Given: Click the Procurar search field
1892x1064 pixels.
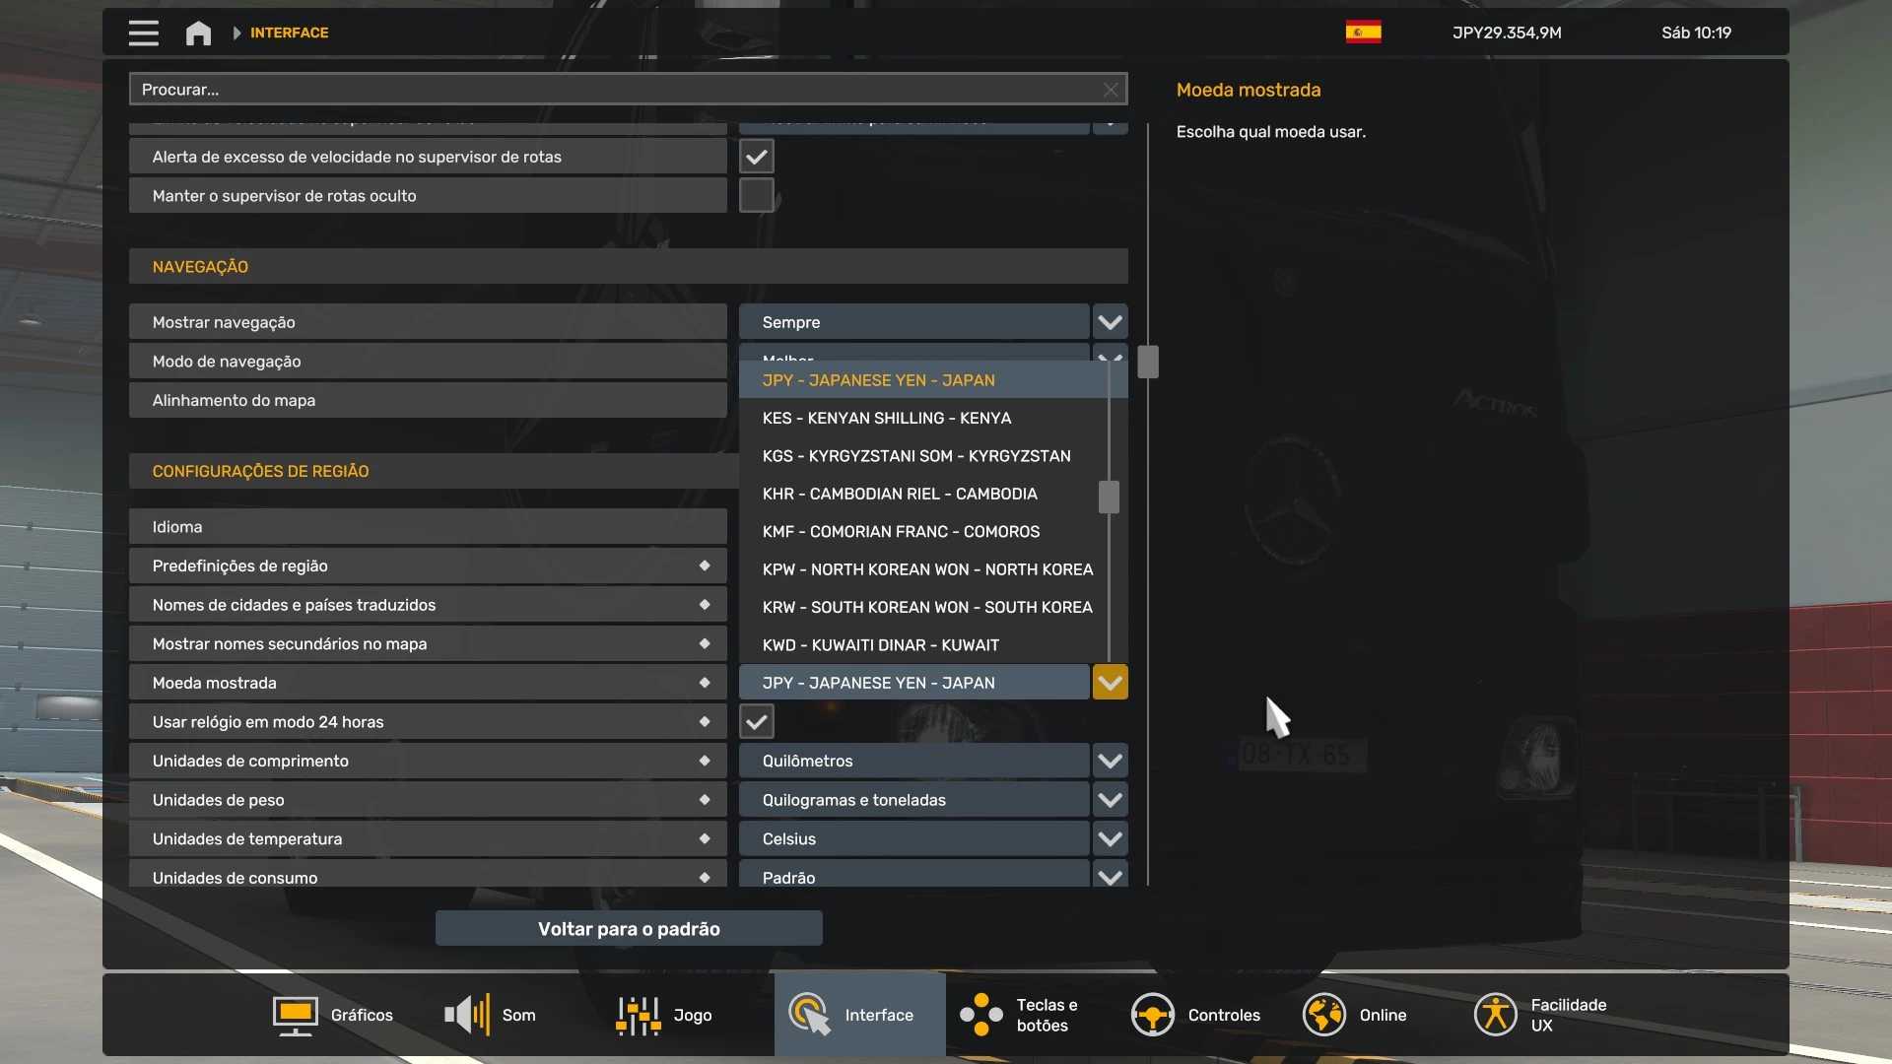Looking at the screenshot, I should (611, 90).
